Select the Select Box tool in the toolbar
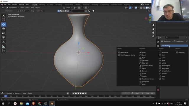Image resolution: width=189 pixels, height=106 pixels. point(3,15)
